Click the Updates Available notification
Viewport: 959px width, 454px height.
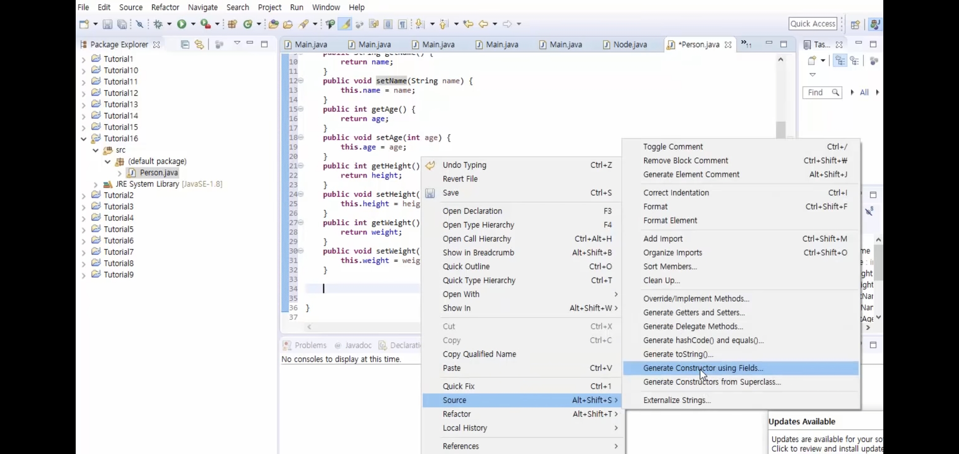point(826,433)
